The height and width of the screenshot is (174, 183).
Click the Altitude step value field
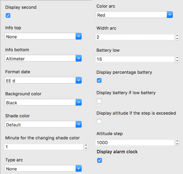pyautogui.click(x=135, y=142)
